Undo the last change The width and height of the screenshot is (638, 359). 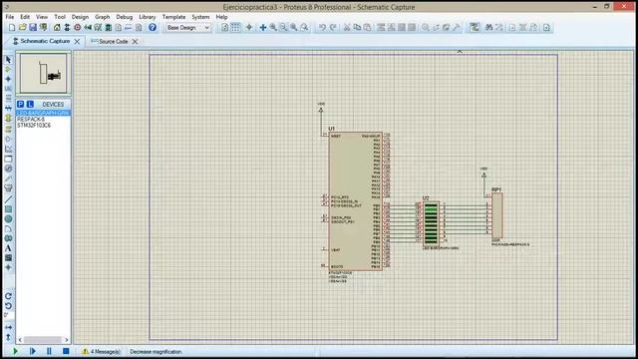(322, 27)
